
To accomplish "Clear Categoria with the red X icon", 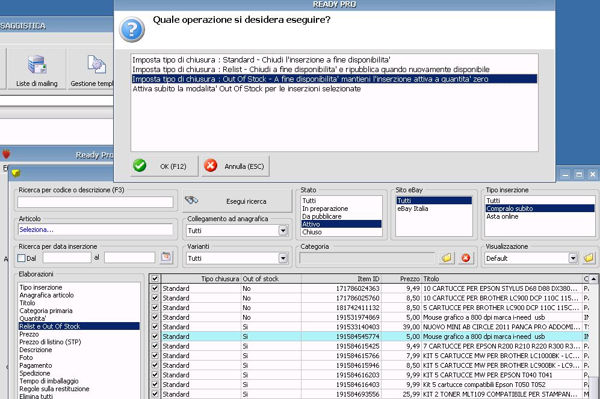I will (x=465, y=258).
